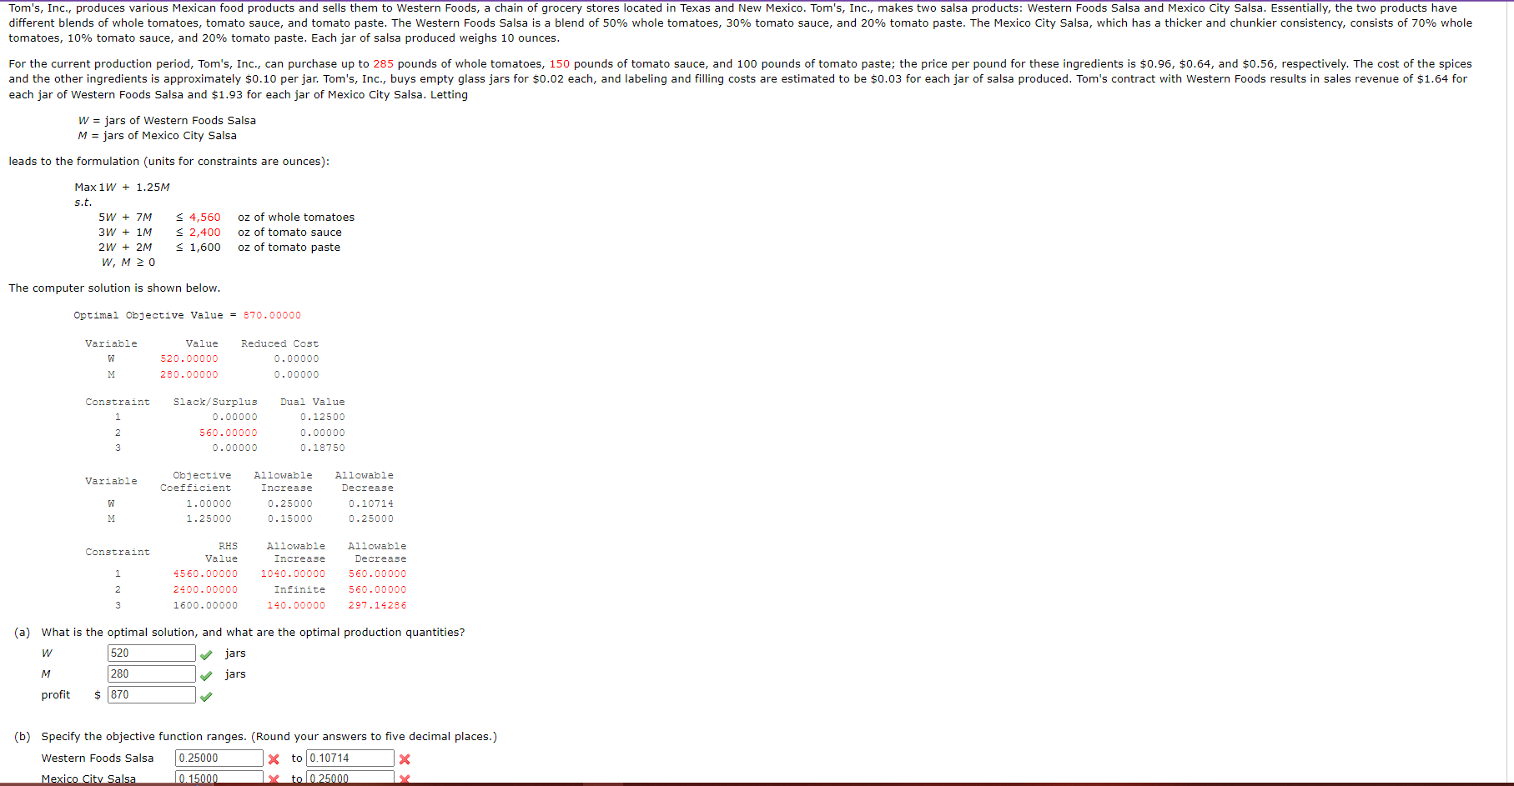Edit the Western Foods Salsa lower range field
This screenshot has height=786, width=1514.
(x=219, y=758)
